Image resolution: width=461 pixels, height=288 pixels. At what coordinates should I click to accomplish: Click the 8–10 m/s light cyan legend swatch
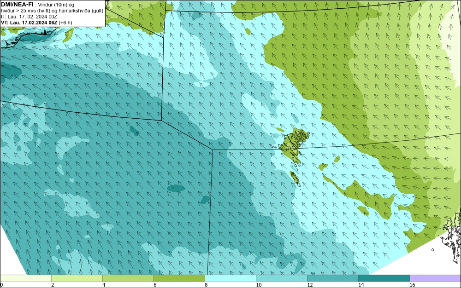tap(230, 278)
